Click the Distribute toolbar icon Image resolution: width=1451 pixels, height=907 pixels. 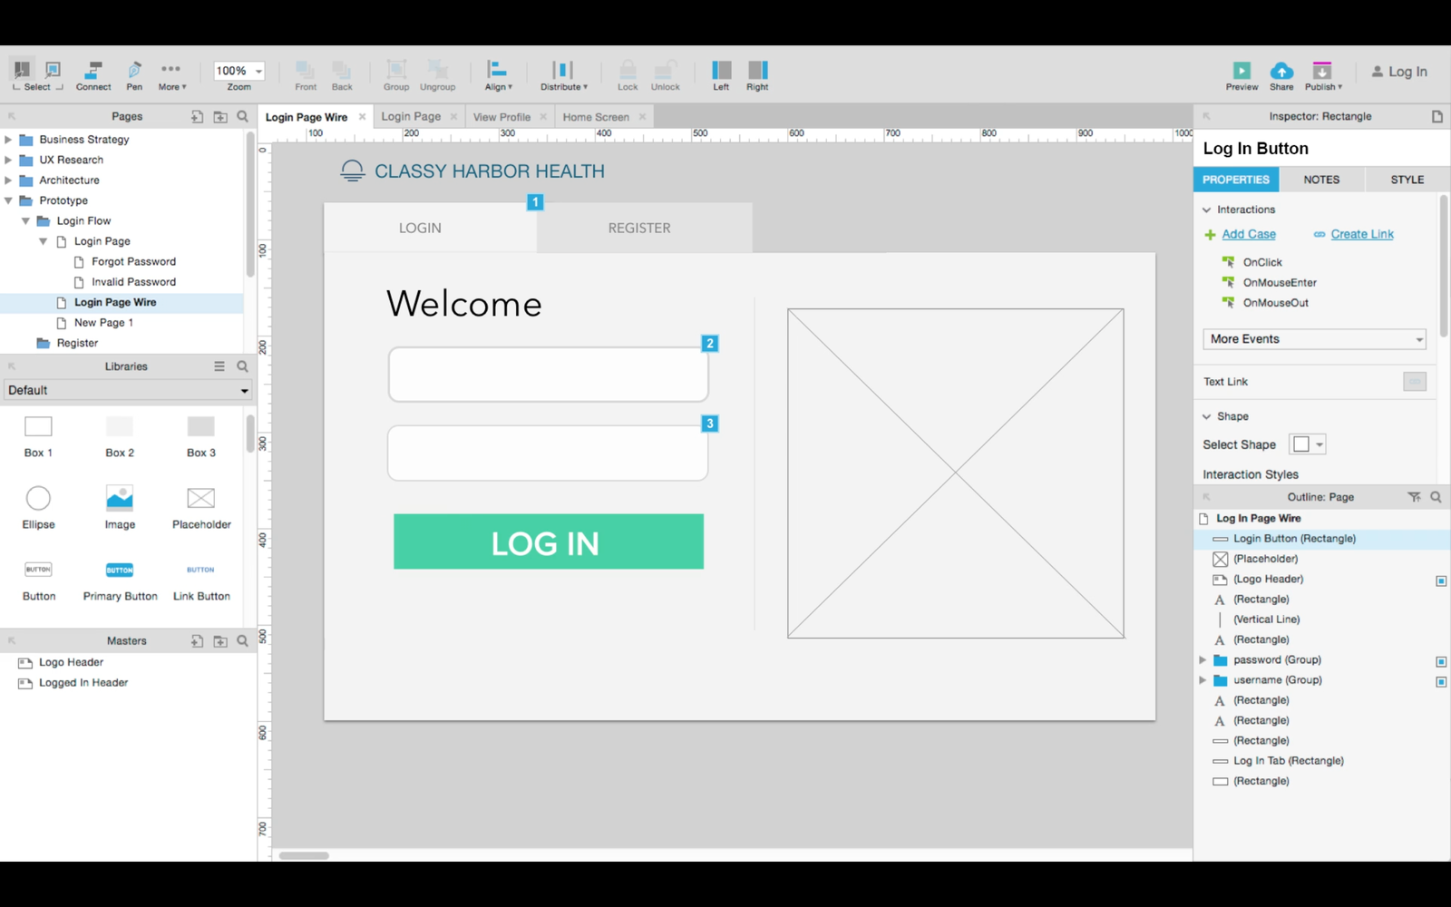click(x=563, y=71)
